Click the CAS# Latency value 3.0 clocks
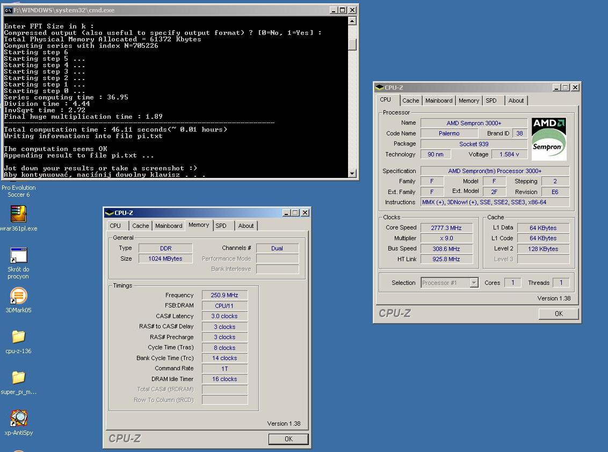The height and width of the screenshot is (452, 608). (225, 316)
